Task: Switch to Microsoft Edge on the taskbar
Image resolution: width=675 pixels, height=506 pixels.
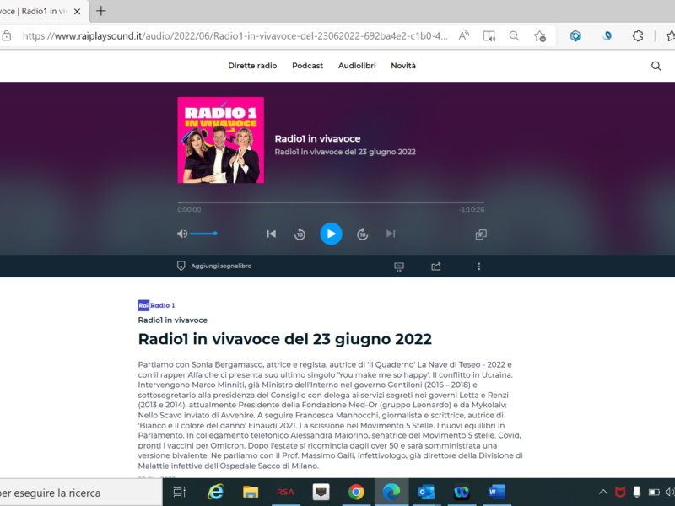Action: (391, 492)
